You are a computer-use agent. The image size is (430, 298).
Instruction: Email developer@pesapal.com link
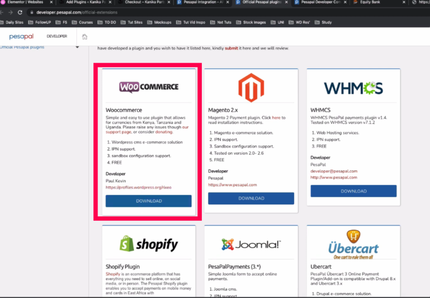point(334,171)
